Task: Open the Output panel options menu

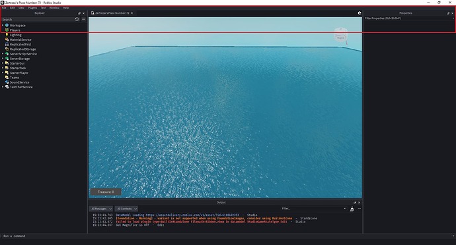Action: (359, 209)
